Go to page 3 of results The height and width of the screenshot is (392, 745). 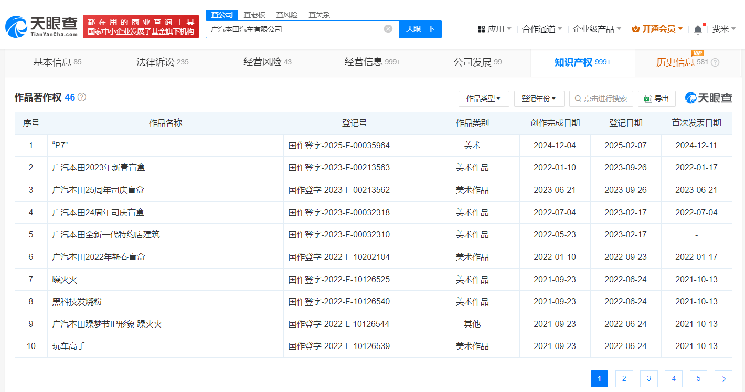(649, 378)
